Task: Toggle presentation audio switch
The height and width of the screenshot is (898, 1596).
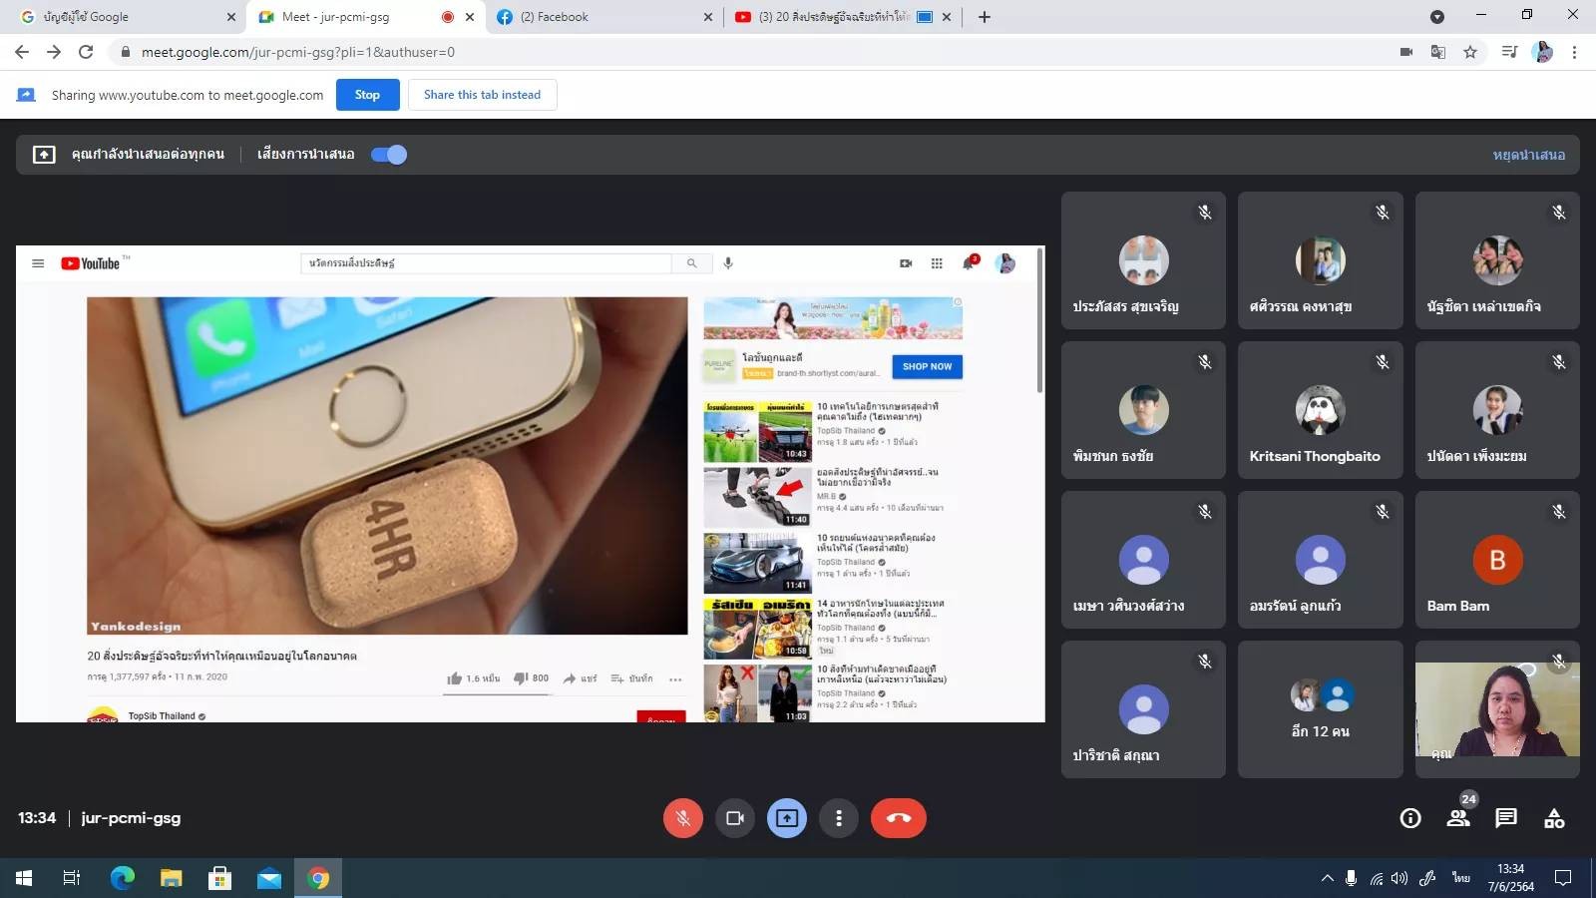Action: pos(389,155)
